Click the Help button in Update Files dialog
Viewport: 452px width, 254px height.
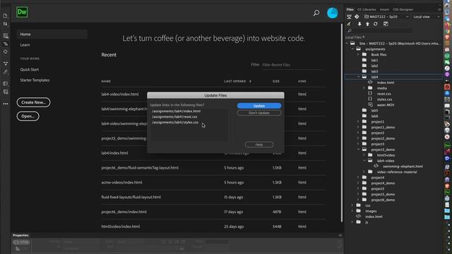coord(259,145)
